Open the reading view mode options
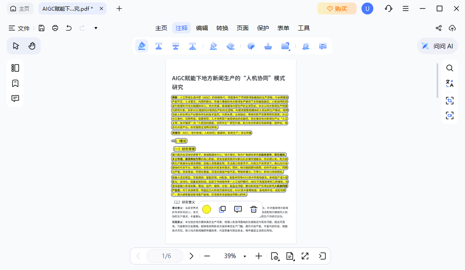 click(275, 256)
